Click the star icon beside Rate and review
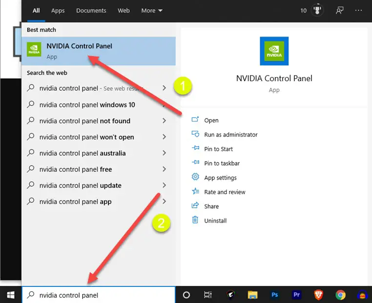The image size is (372, 303). 195,191
